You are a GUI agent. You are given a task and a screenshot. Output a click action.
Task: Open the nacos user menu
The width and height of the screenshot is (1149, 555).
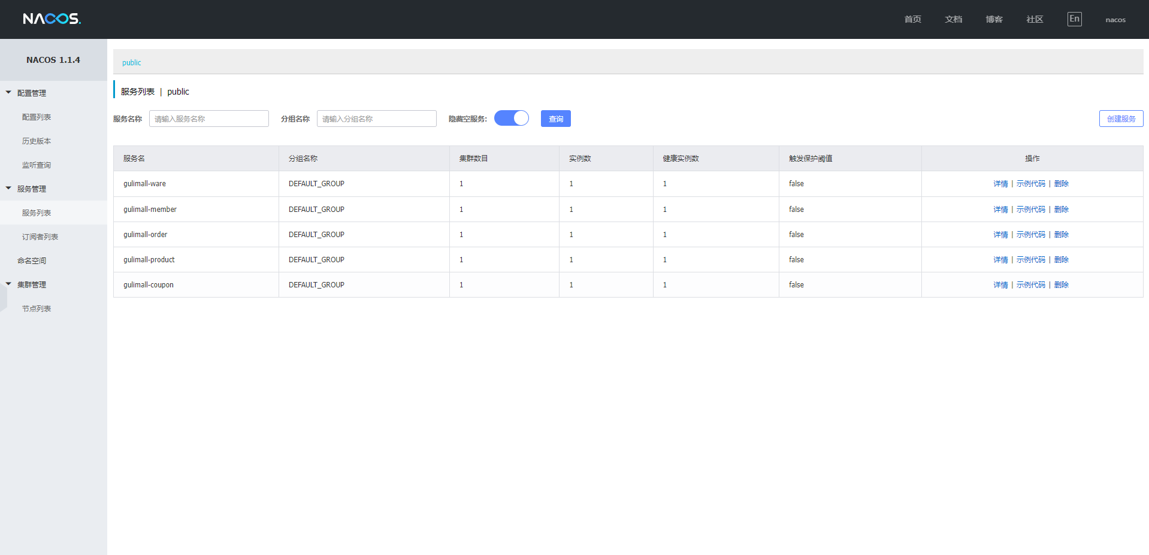click(1115, 20)
